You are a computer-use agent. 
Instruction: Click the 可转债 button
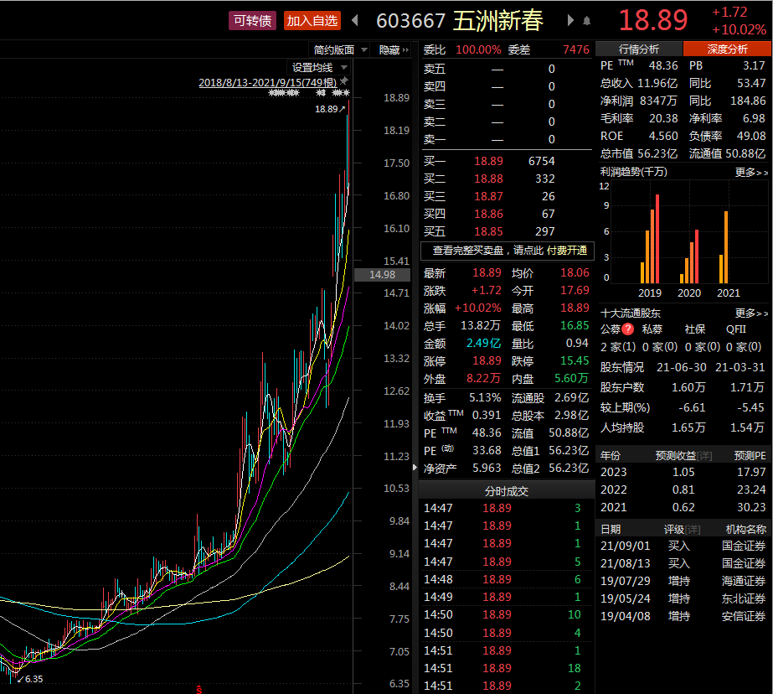point(252,21)
